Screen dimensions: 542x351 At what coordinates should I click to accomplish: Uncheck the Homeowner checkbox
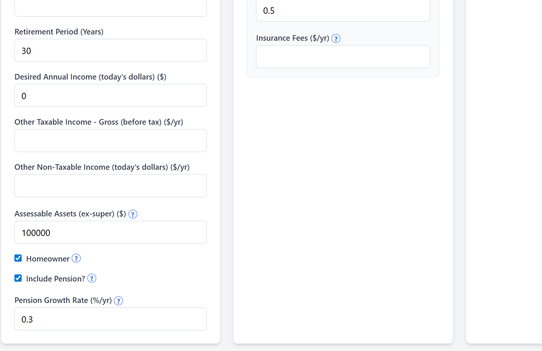[x=18, y=258]
